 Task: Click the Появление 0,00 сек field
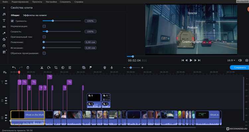point(90,42)
